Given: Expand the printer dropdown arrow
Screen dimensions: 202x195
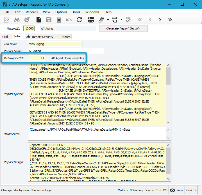Looking at the screenshot, I should tap(121, 20).
